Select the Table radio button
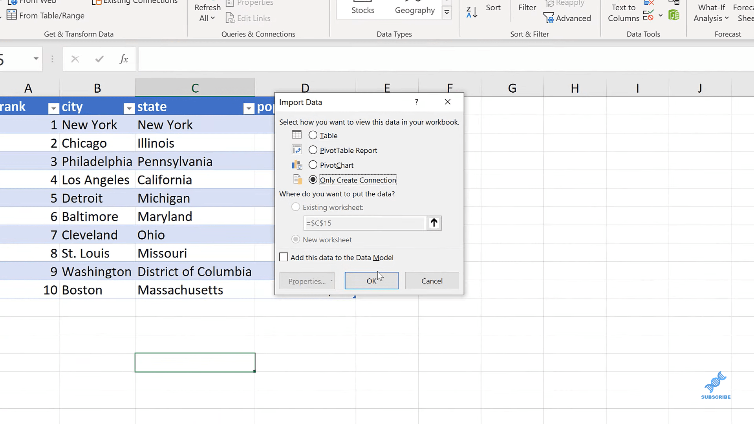Viewport: 754px width, 424px height. tap(313, 135)
